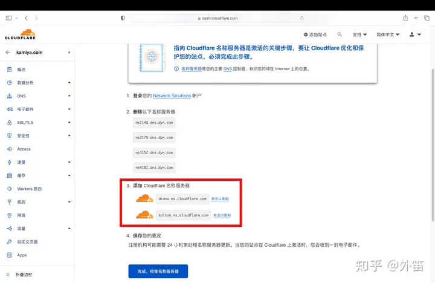The width and height of the screenshot is (435, 283).
Task: Expand the 速度 chevron
Action: point(69,162)
